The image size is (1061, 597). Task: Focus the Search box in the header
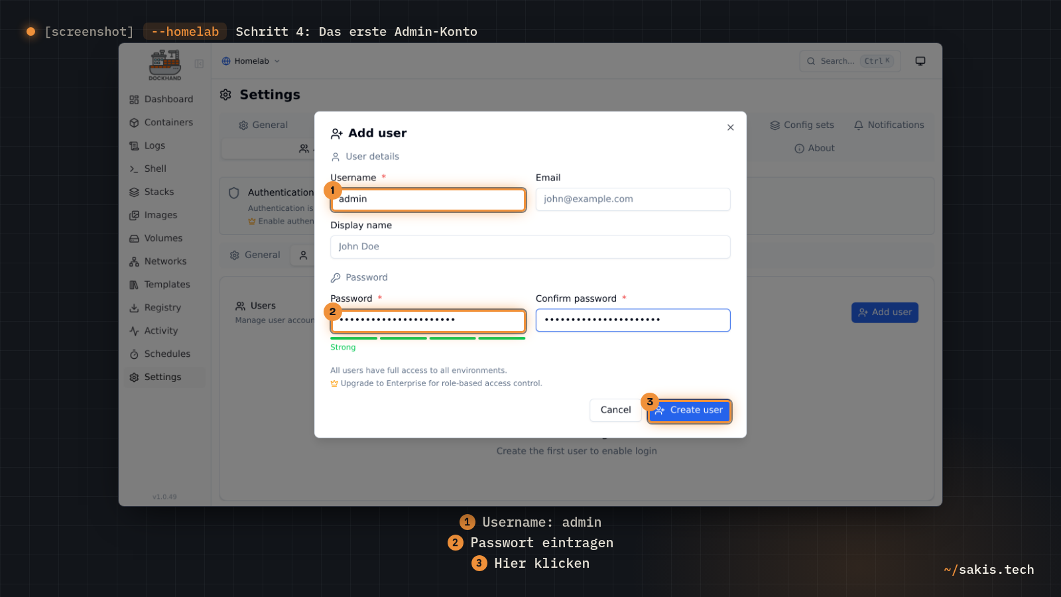pyautogui.click(x=850, y=61)
